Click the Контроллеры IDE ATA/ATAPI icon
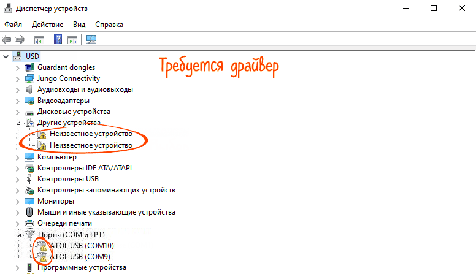The width and height of the screenshot is (476, 274). point(29,168)
